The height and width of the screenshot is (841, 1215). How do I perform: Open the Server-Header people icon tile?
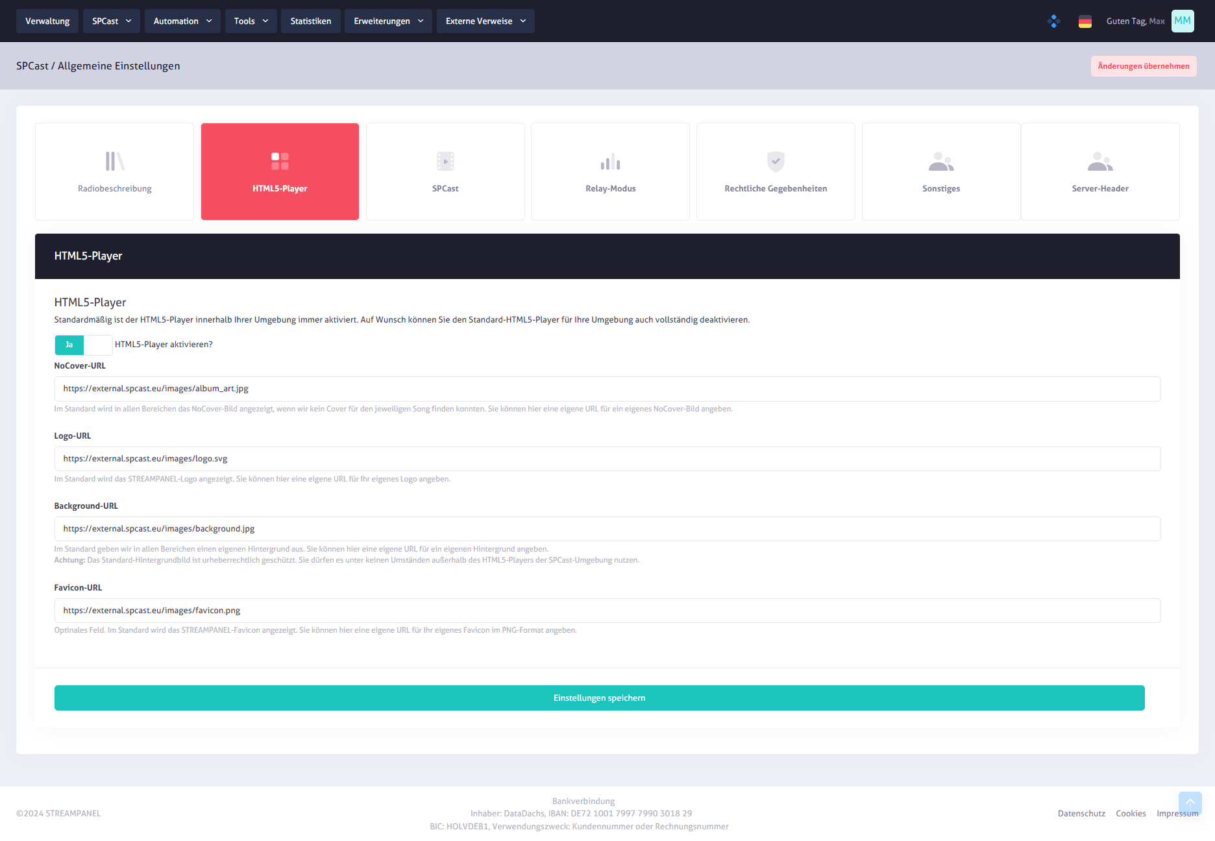click(x=1100, y=172)
